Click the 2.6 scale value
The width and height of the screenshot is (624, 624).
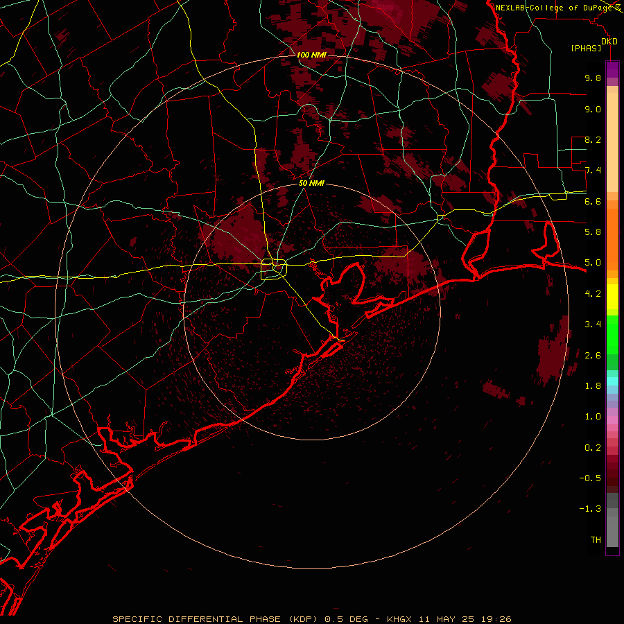click(x=593, y=356)
